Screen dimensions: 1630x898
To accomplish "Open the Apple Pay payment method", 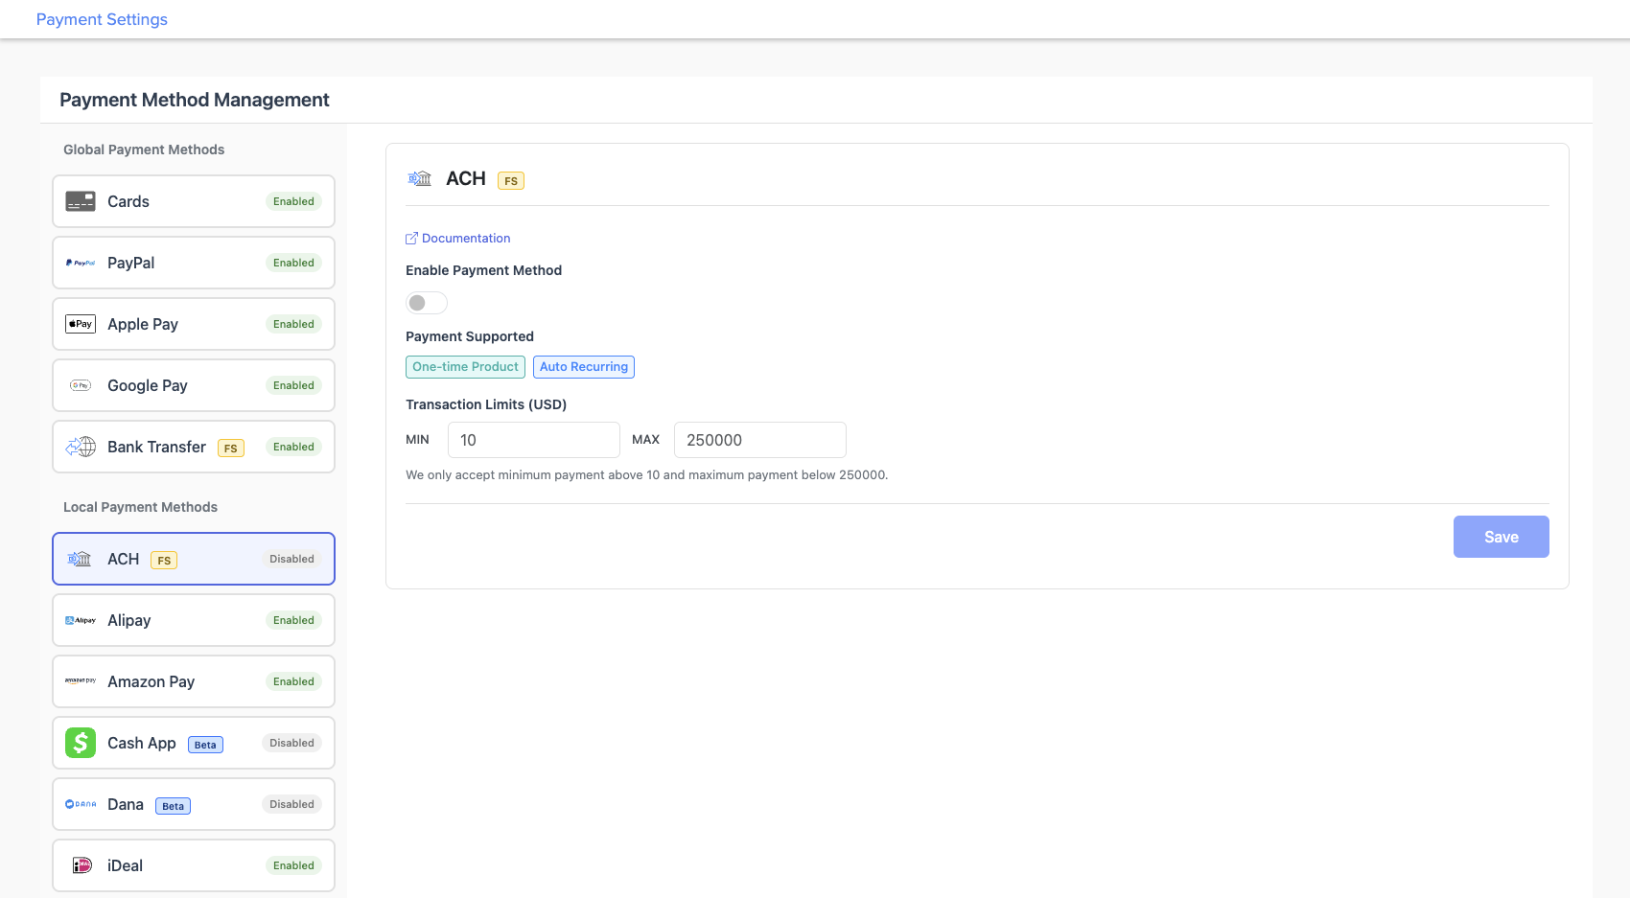I will tap(194, 324).
